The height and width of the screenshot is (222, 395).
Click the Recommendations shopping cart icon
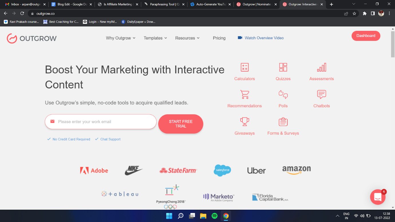[x=244, y=94]
